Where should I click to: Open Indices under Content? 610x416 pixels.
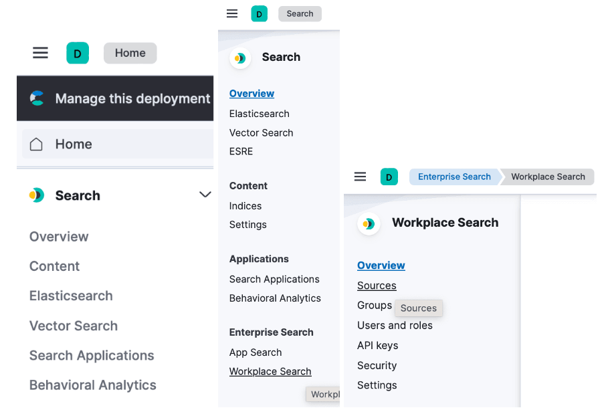point(245,206)
